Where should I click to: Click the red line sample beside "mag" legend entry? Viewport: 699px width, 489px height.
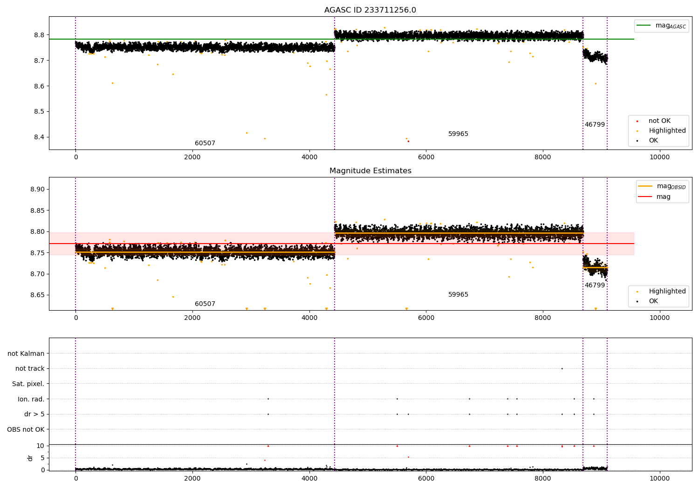pyautogui.click(x=645, y=197)
